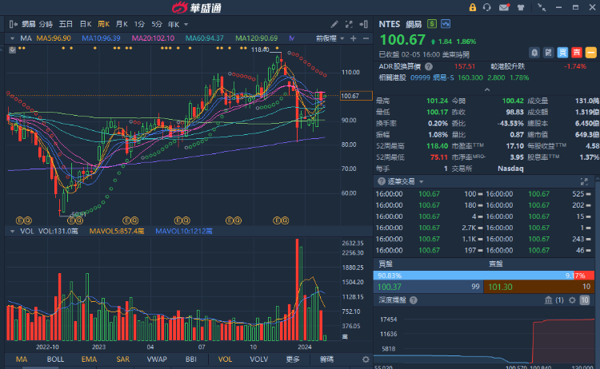Click the 更多 indicators button
600x369 pixels.
[x=293, y=360]
